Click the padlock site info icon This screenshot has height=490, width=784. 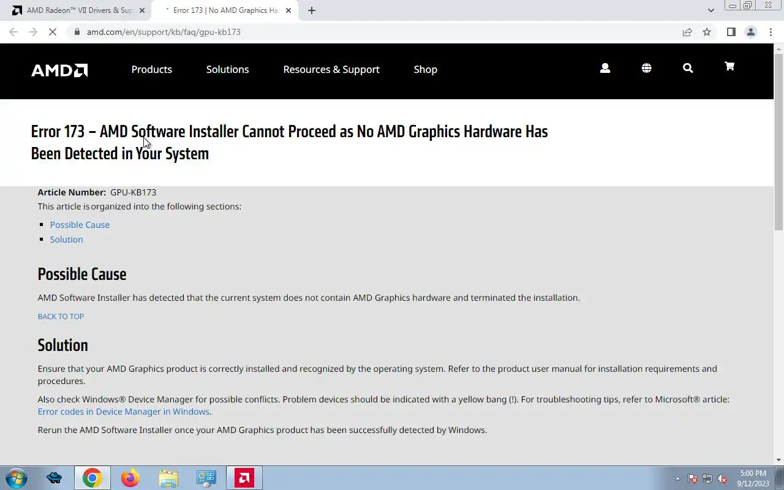(x=77, y=32)
